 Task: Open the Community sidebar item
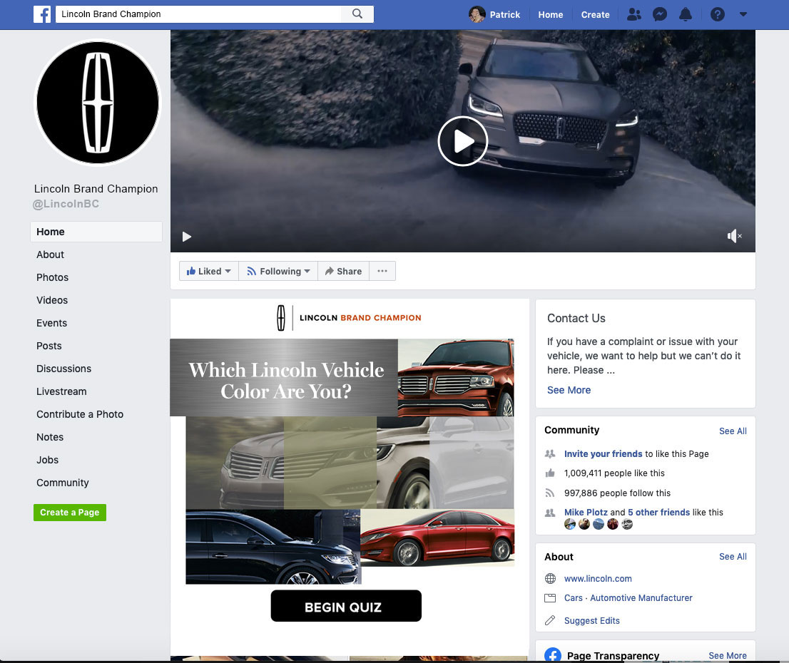pos(62,483)
